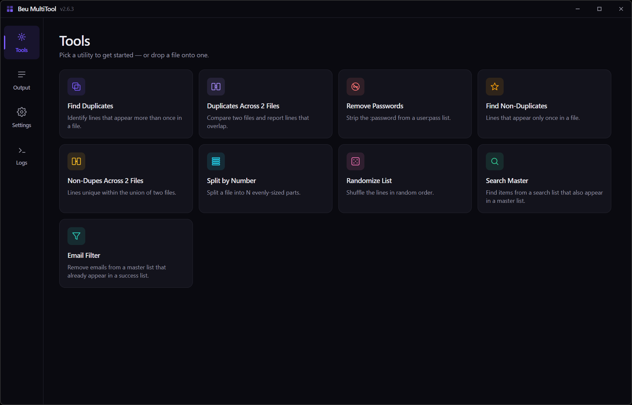Viewport: 632px width, 405px height.
Task: Open the Tools sidebar section
Action: pos(22,42)
